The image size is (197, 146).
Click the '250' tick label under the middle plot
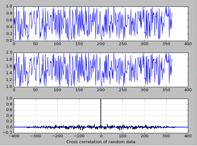(x=123, y=90)
